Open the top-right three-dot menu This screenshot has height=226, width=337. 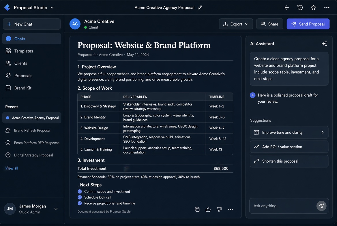(x=327, y=7)
